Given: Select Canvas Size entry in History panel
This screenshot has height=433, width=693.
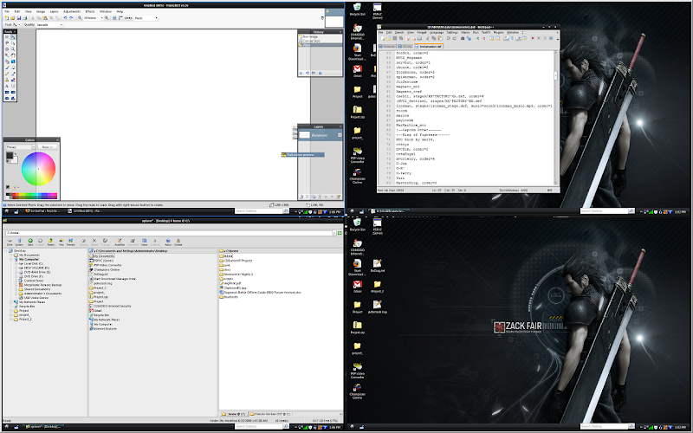Looking at the screenshot, I should pyautogui.click(x=312, y=42).
